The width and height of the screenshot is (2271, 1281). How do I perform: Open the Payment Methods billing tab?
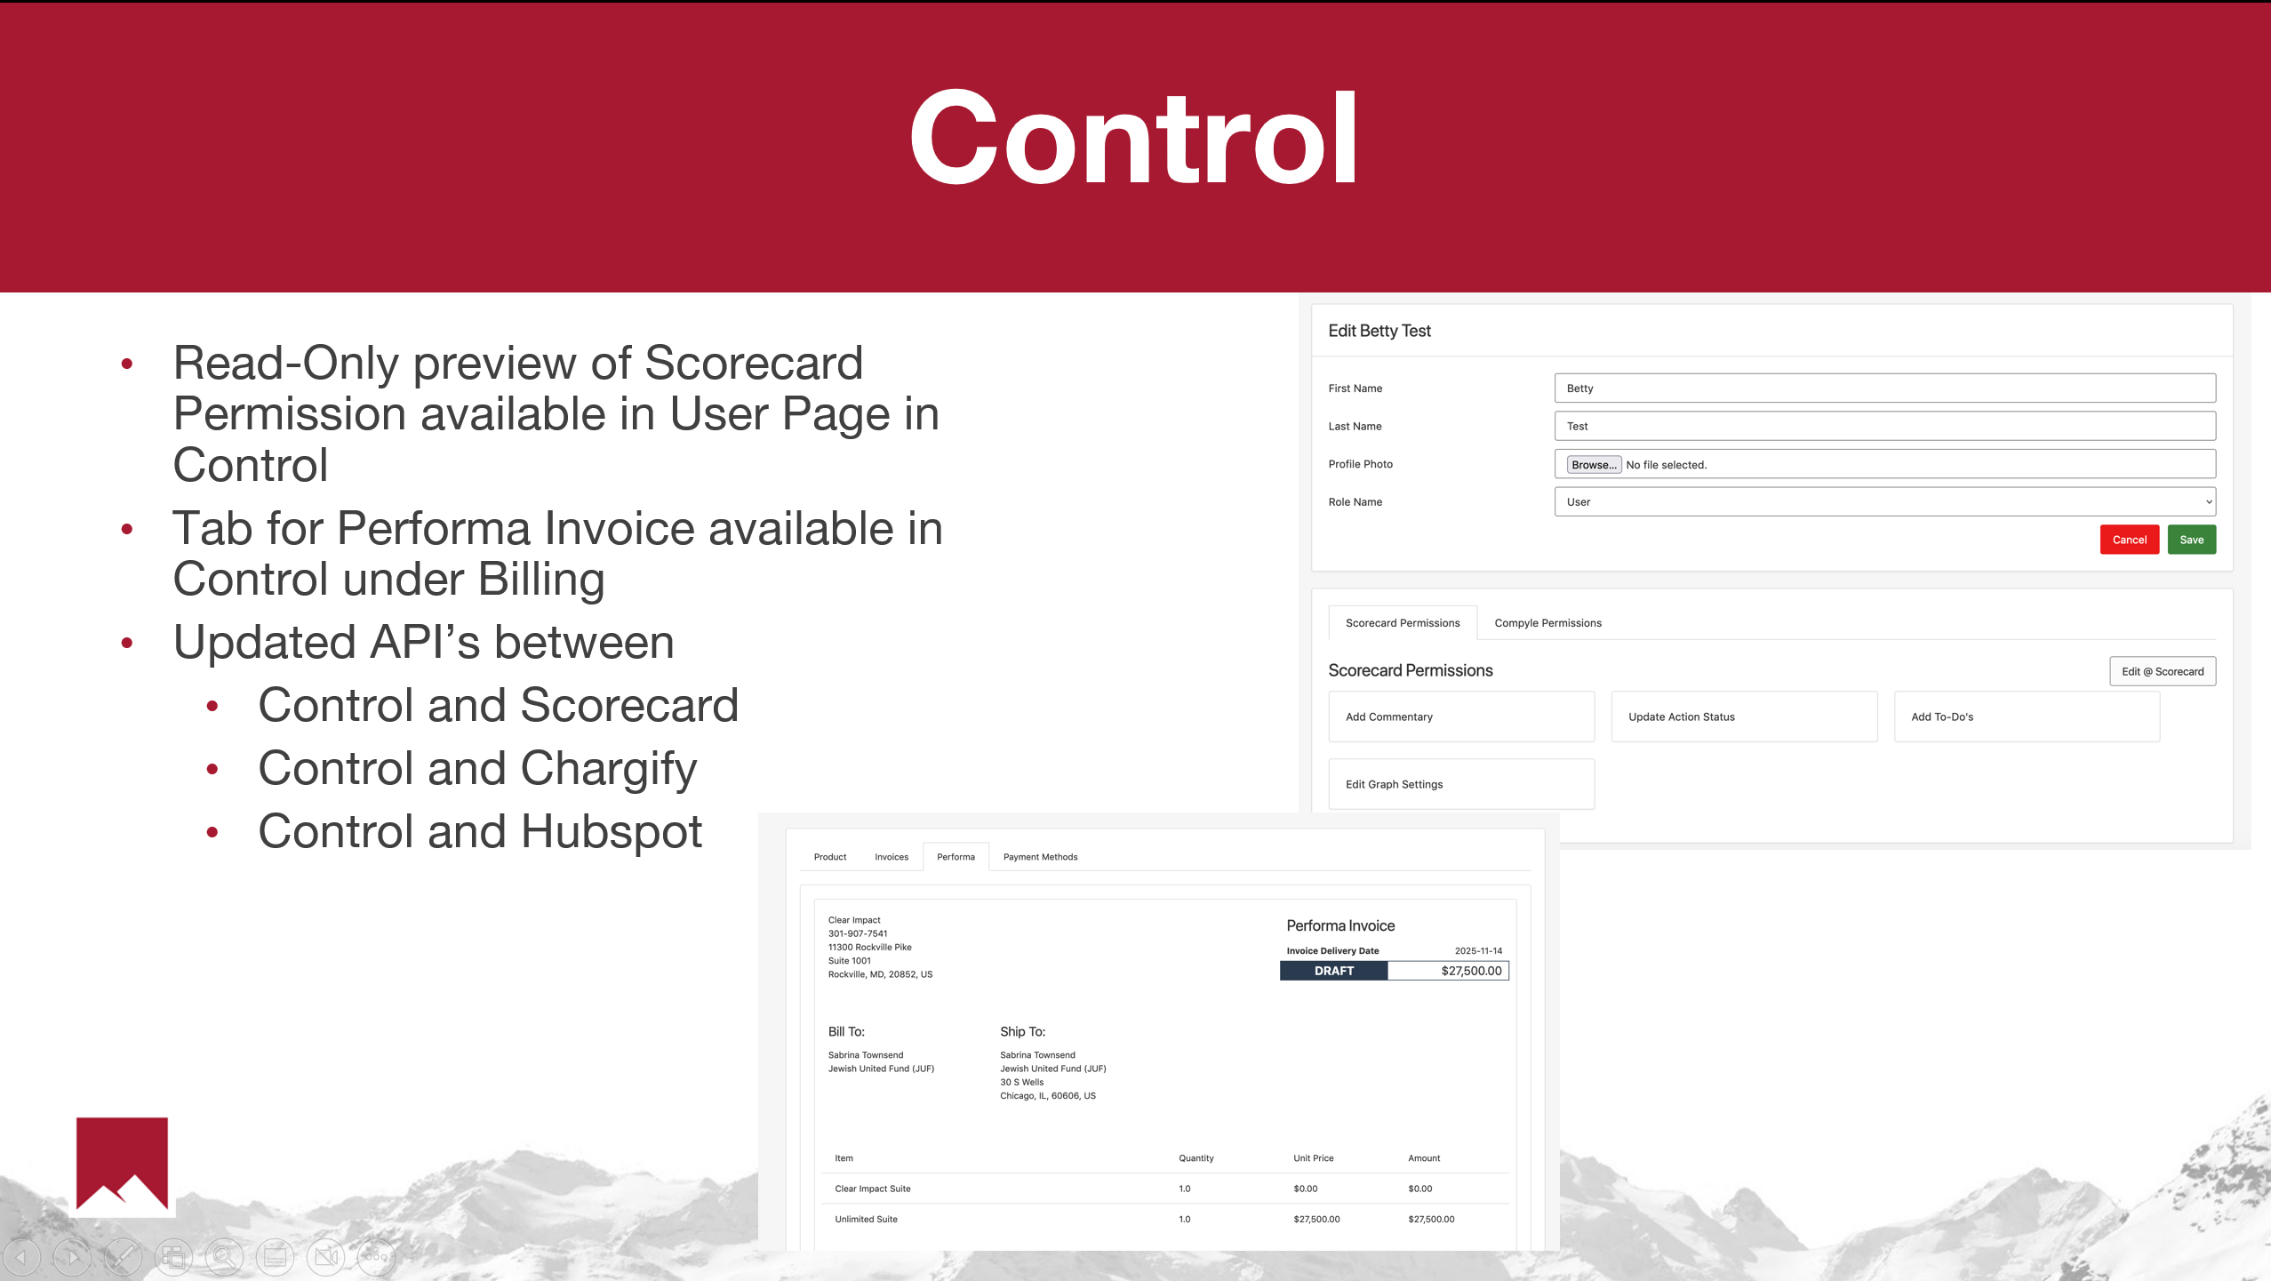pyautogui.click(x=1040, y=857)
